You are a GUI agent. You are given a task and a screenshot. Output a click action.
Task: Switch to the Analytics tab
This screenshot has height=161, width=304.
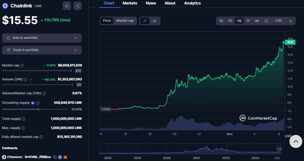point(192,3)
